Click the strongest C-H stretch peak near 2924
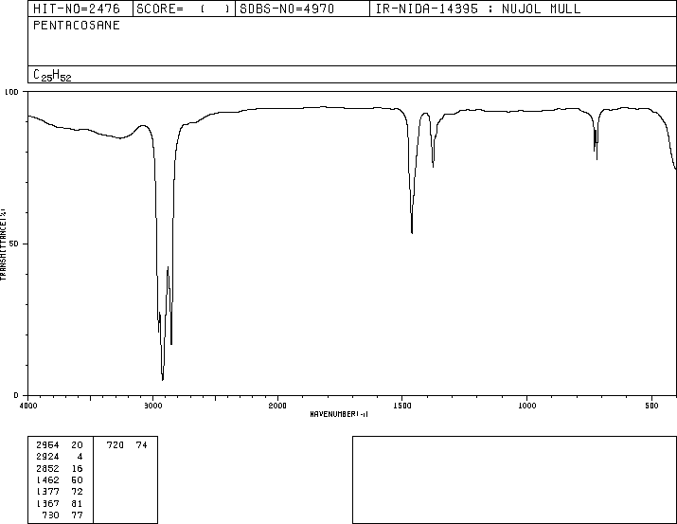 point(163,379)
